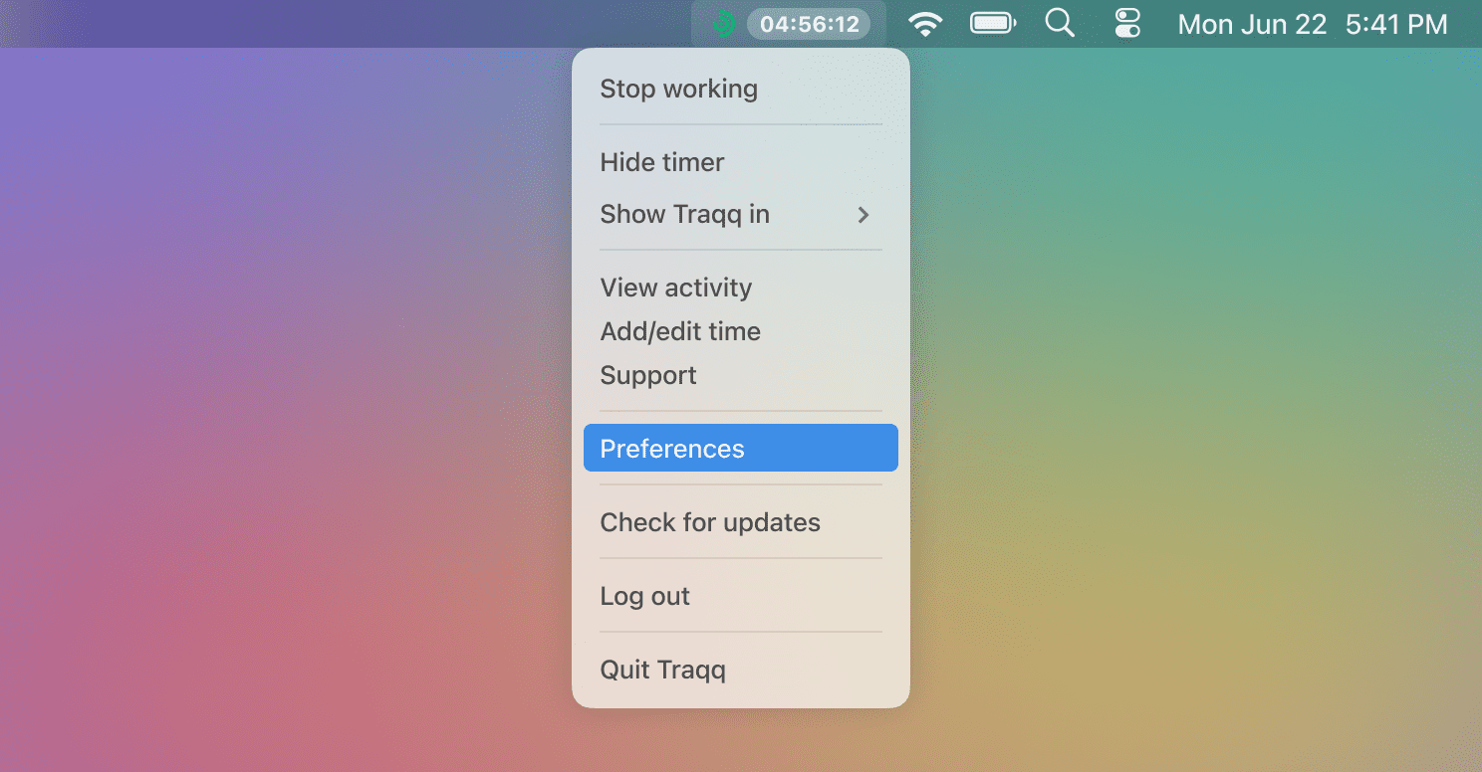The image size is (1482, 772).
Task: Open the Wi-Fi status icon
Action: coord(926,24)
